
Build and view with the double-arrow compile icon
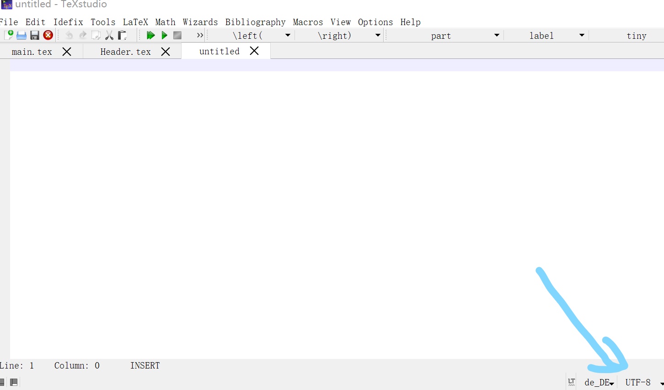click(x=151, y=35)
